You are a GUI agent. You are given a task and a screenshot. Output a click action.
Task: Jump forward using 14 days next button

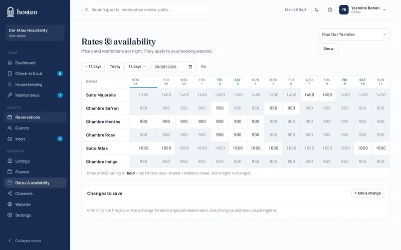click(137, 66)
